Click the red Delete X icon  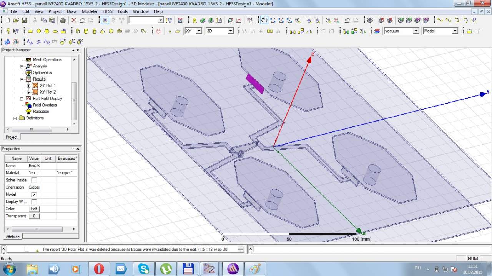74,20
